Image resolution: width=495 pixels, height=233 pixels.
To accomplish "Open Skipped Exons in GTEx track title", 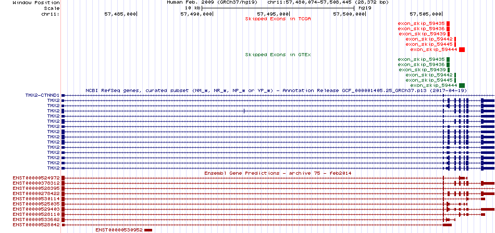I will point(278,55).
